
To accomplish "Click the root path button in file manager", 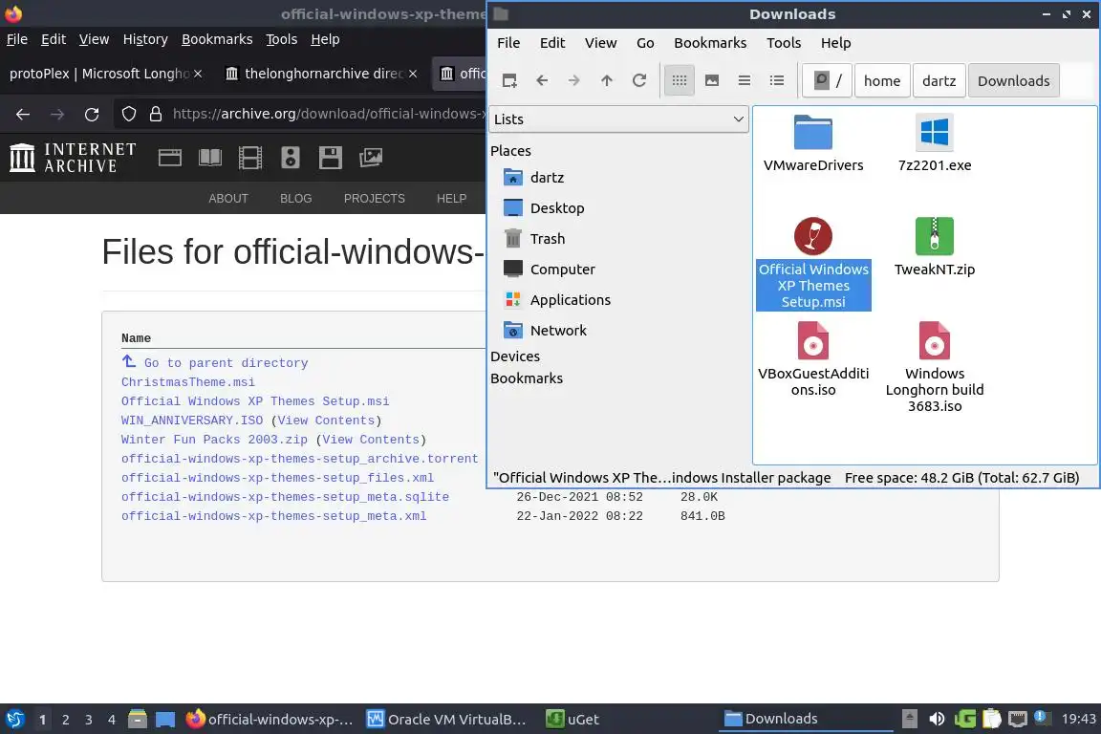I will [x=827, y=81].
